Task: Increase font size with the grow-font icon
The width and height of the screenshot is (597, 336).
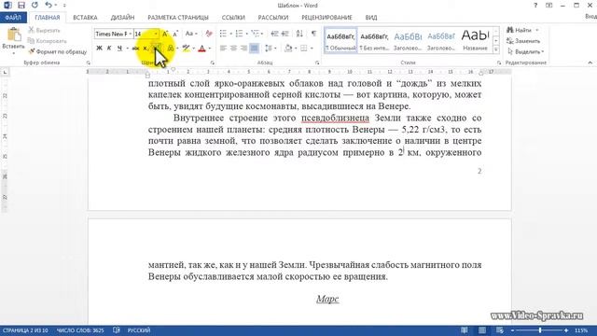Action: coord(165,34)
